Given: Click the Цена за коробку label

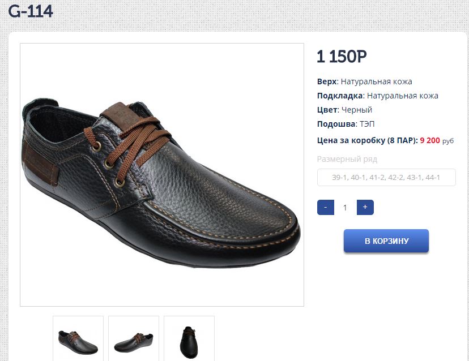Looking at the screenshot, I should point(367,140).
